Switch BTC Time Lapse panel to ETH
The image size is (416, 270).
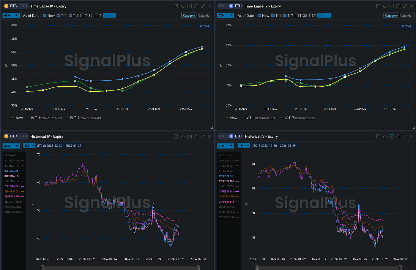(24, 6)
